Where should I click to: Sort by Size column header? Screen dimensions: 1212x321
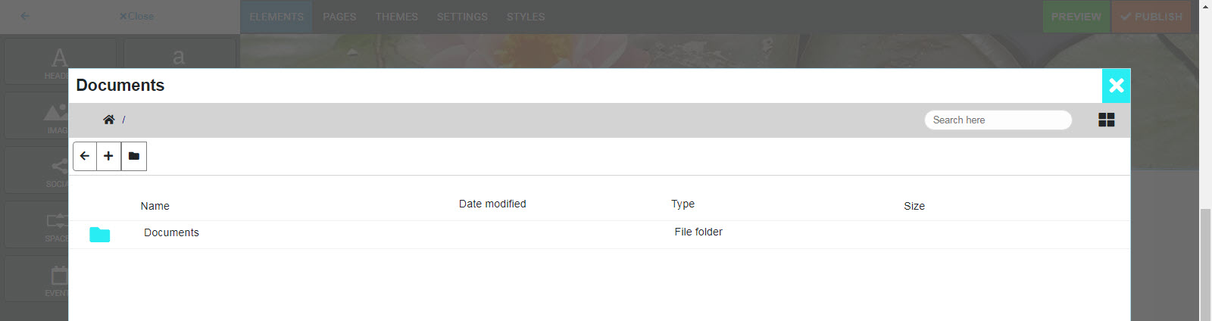[914, 206]
